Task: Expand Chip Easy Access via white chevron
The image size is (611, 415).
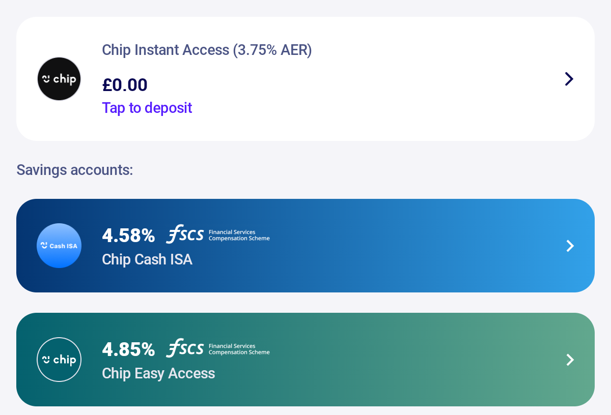Action: coord(570,360)
